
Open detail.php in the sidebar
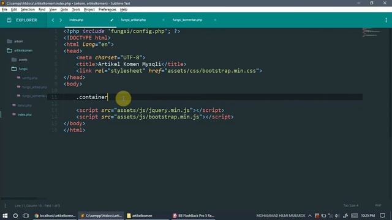[24, 106]
